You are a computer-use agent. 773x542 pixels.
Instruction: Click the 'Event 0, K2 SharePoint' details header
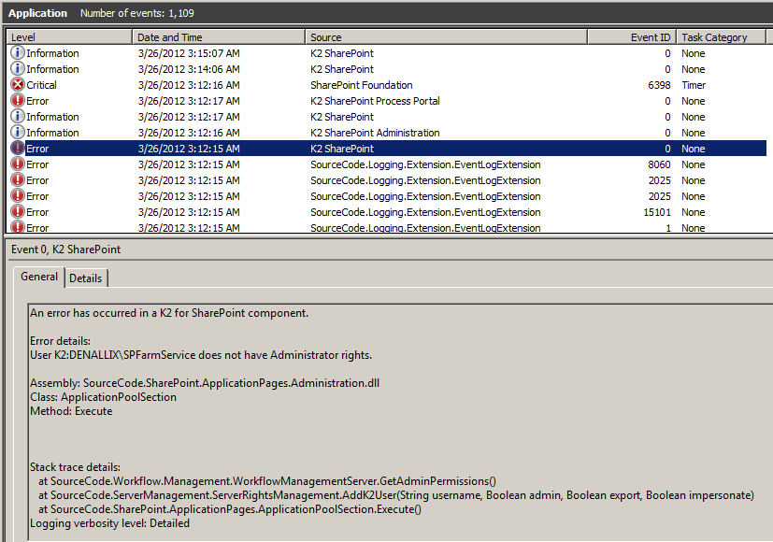click(65, 250)
